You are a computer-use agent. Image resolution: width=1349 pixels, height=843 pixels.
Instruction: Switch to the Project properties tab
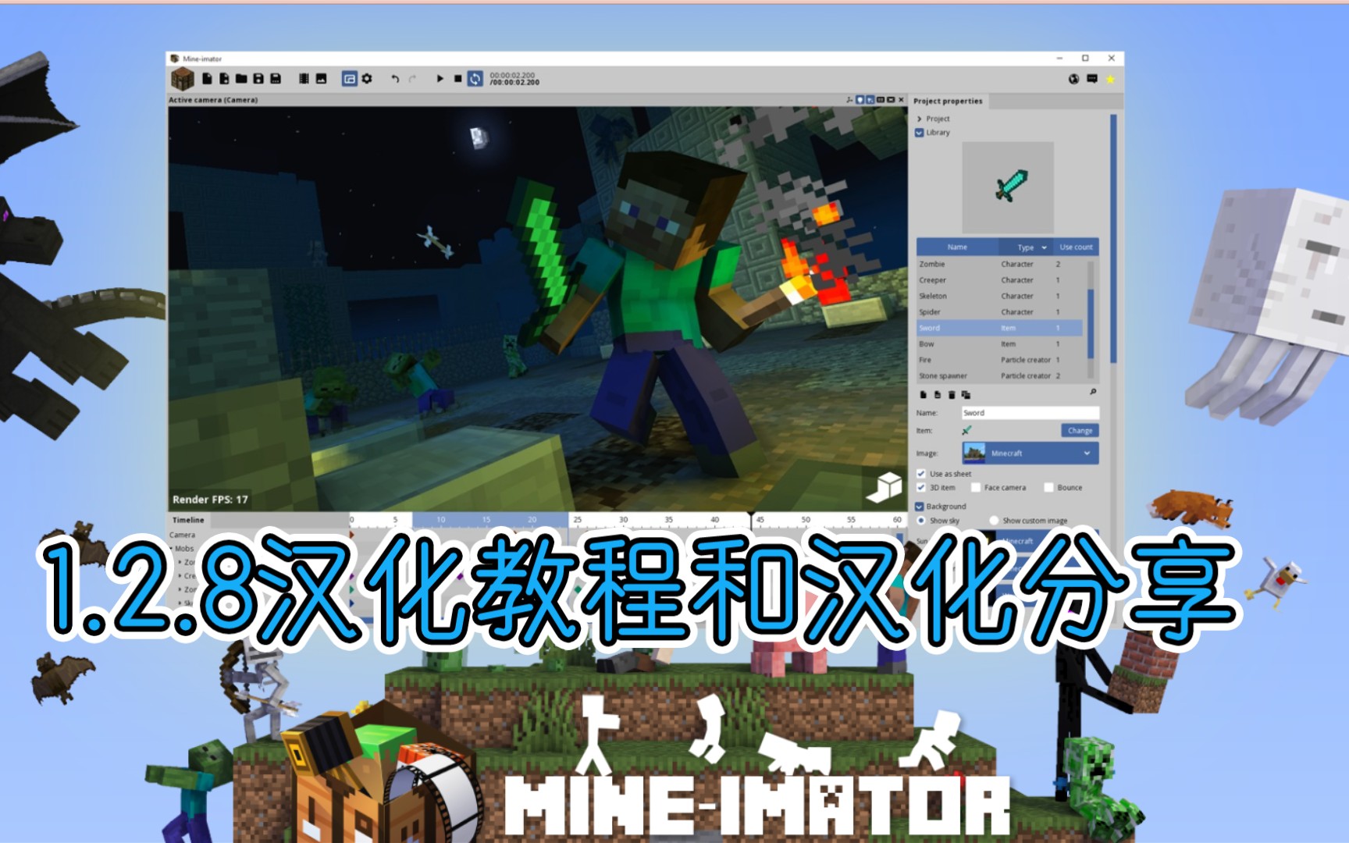[x=949, y=101]
